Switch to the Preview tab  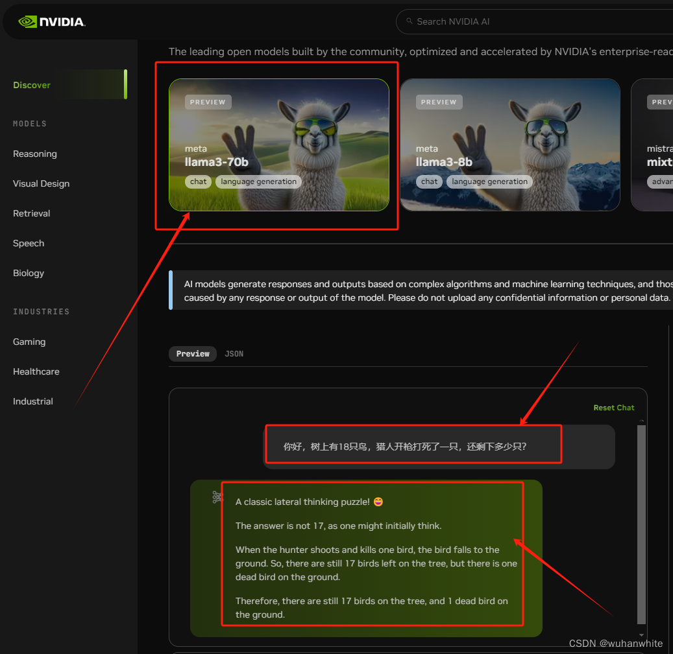[193, 353]
